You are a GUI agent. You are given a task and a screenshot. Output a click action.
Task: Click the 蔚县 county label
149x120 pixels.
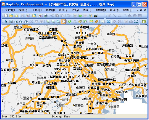[x=11, y=60]
